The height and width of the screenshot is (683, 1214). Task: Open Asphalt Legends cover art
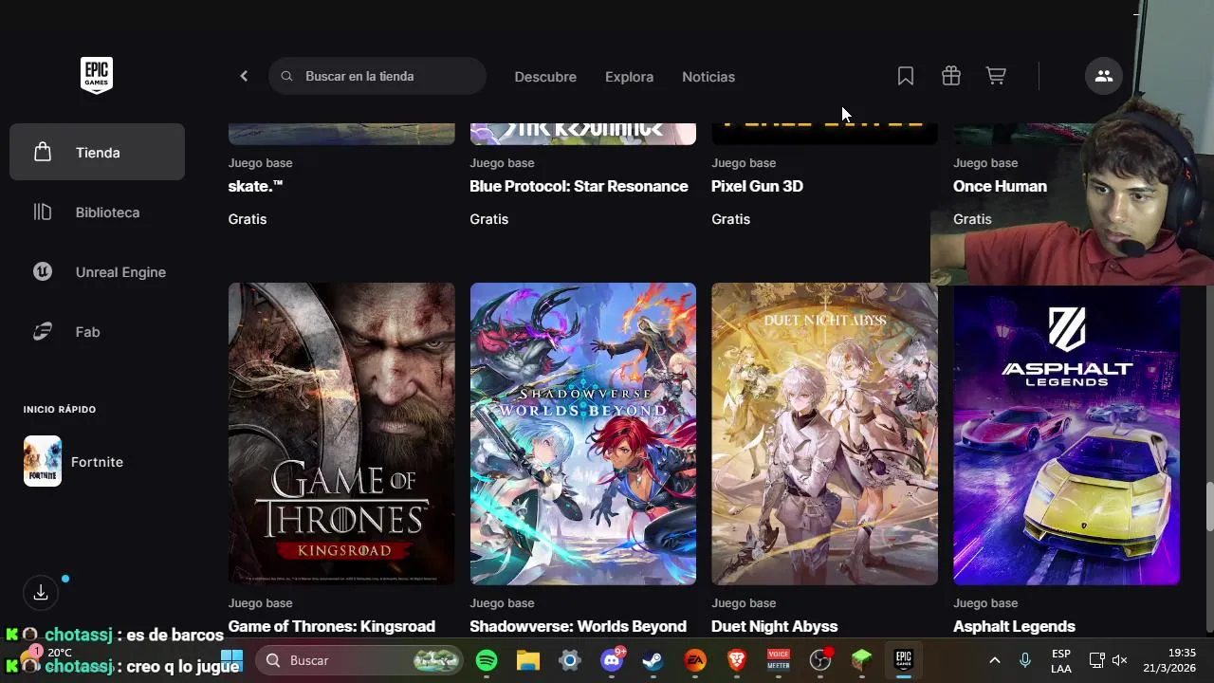[1067, 434]
